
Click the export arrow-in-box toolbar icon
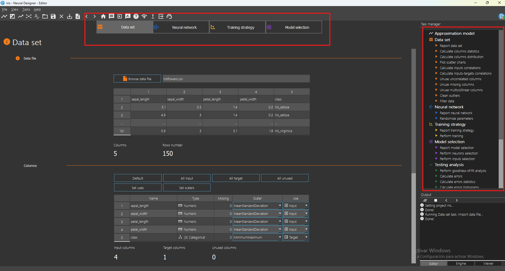(x=161, y=16)
